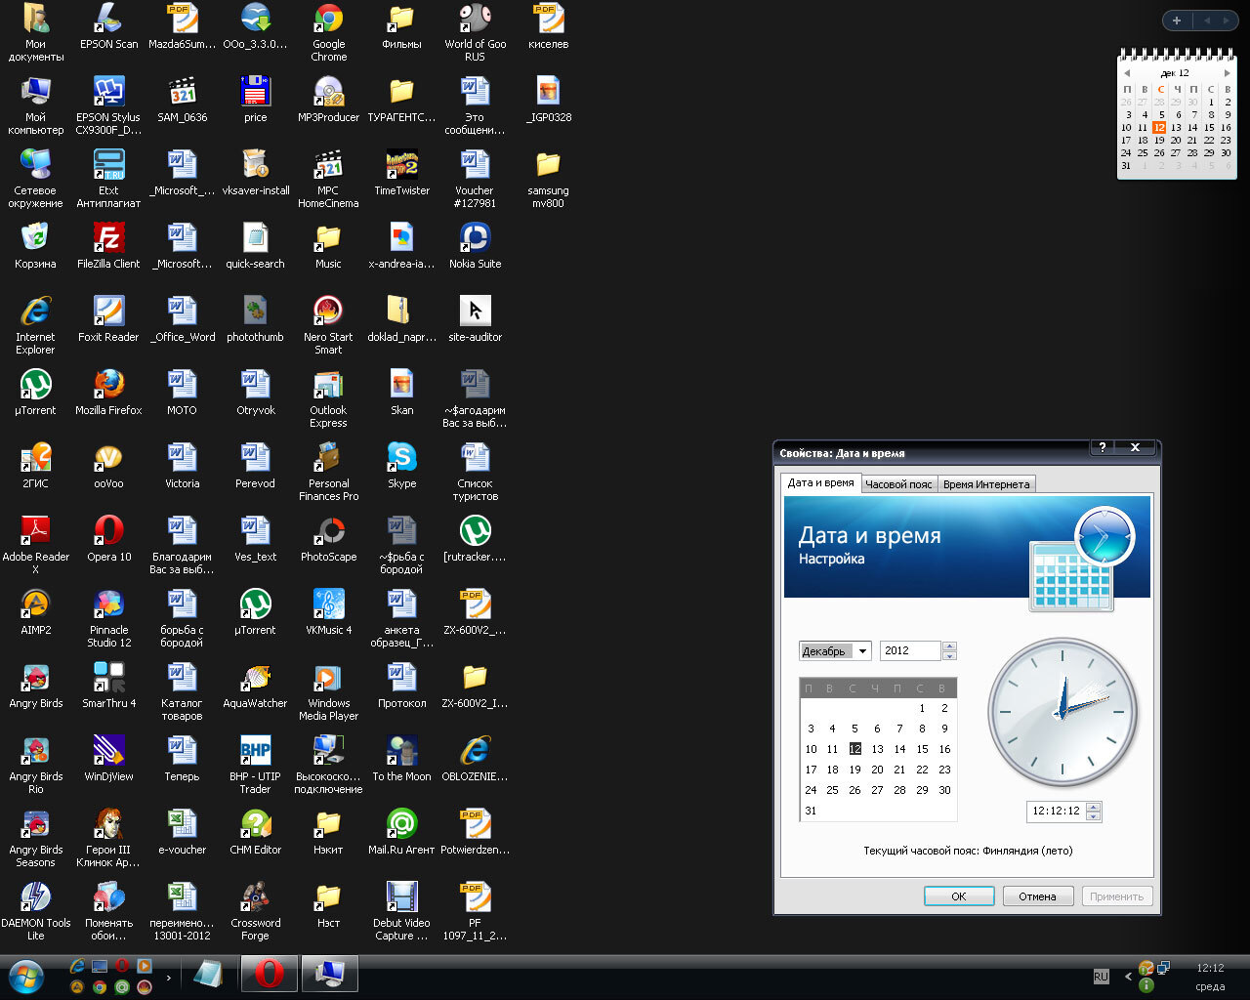Select the Windows Media Player desktop icon
The image size is (1250, 1000).
point(328,691)
